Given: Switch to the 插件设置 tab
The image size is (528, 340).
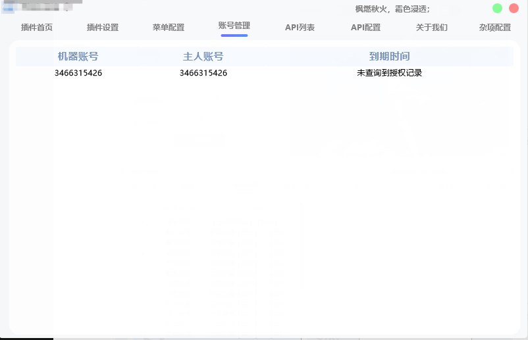Looking at the screenshot, I should tap(103, 27).
